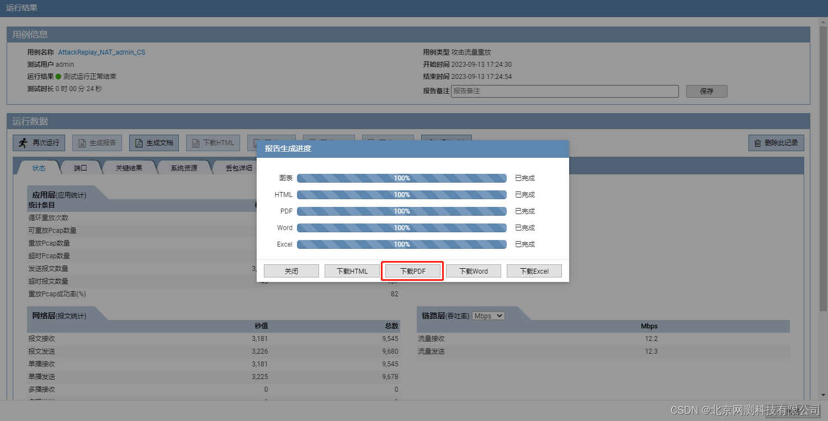Click the 生成报告 button

pyautogui.click(x=97, y=143)
